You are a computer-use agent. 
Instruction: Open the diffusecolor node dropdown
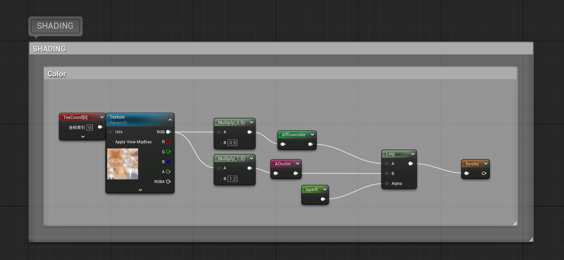click(312, 135)
